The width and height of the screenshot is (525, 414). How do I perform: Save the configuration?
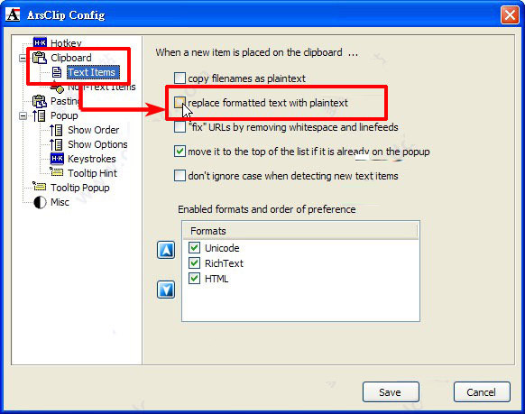pyautogui.click(x=391, y=392)
